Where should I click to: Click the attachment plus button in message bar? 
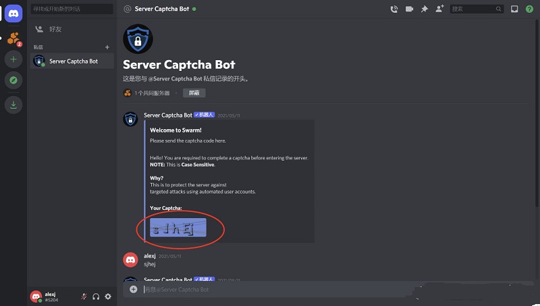click(x=133, y=290)
